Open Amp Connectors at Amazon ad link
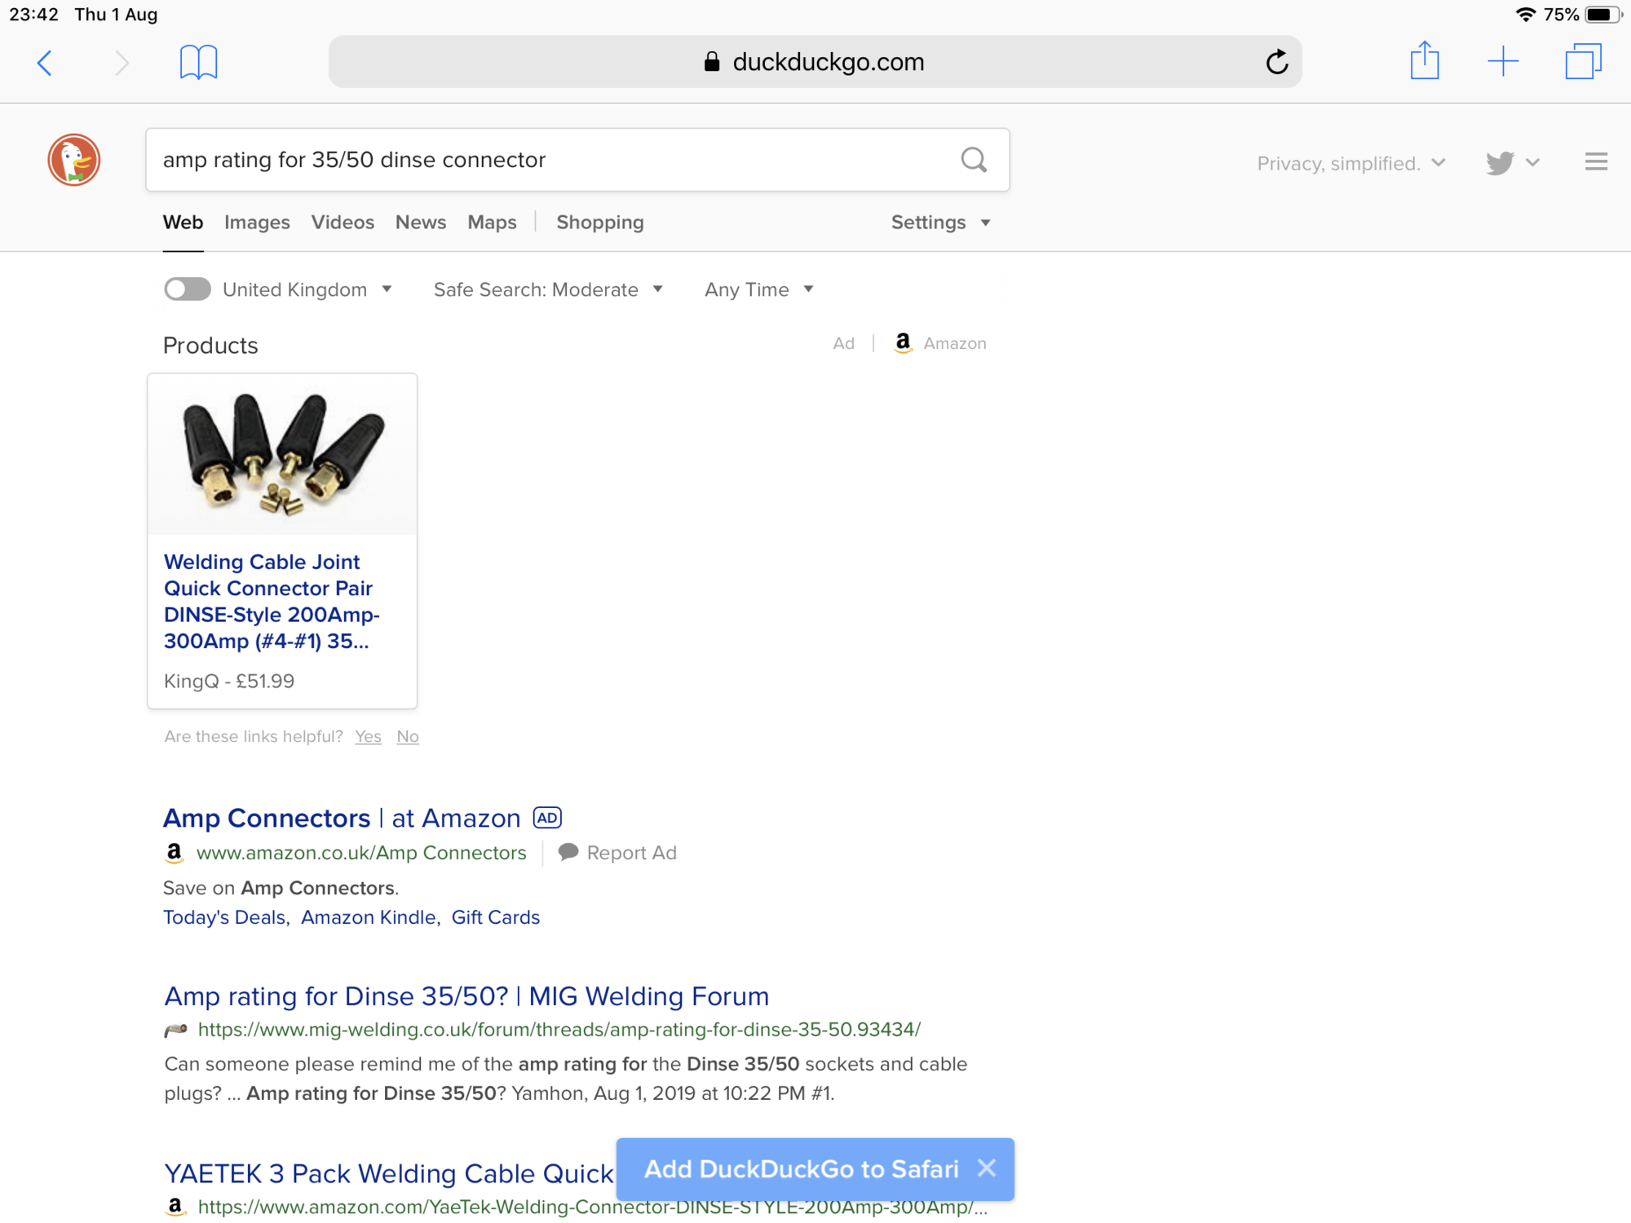 (x=342, y=818)
